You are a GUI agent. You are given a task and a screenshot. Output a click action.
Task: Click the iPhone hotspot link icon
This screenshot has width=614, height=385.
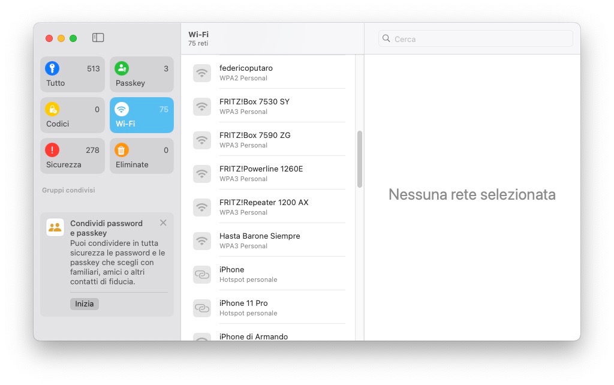pos(202,274)
